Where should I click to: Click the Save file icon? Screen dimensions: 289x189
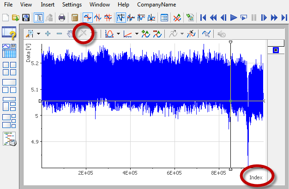pyautogui.click(x=26, y=18)
